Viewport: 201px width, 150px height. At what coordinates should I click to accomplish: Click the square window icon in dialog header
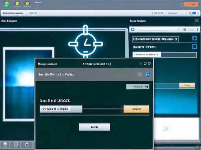(x=145, y=63)
